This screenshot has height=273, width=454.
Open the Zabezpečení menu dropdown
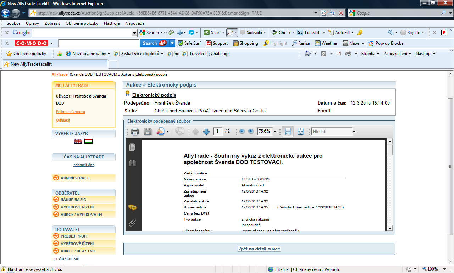(x=398, y=54)
